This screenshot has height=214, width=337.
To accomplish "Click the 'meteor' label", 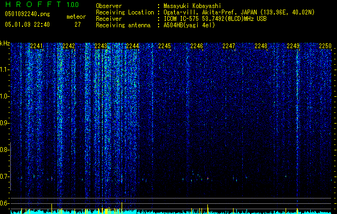I will (x=76, y=17).
